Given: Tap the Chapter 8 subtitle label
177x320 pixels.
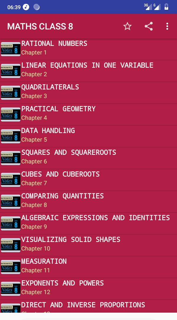Looking at the screenshot, I should tap(34, 205).
